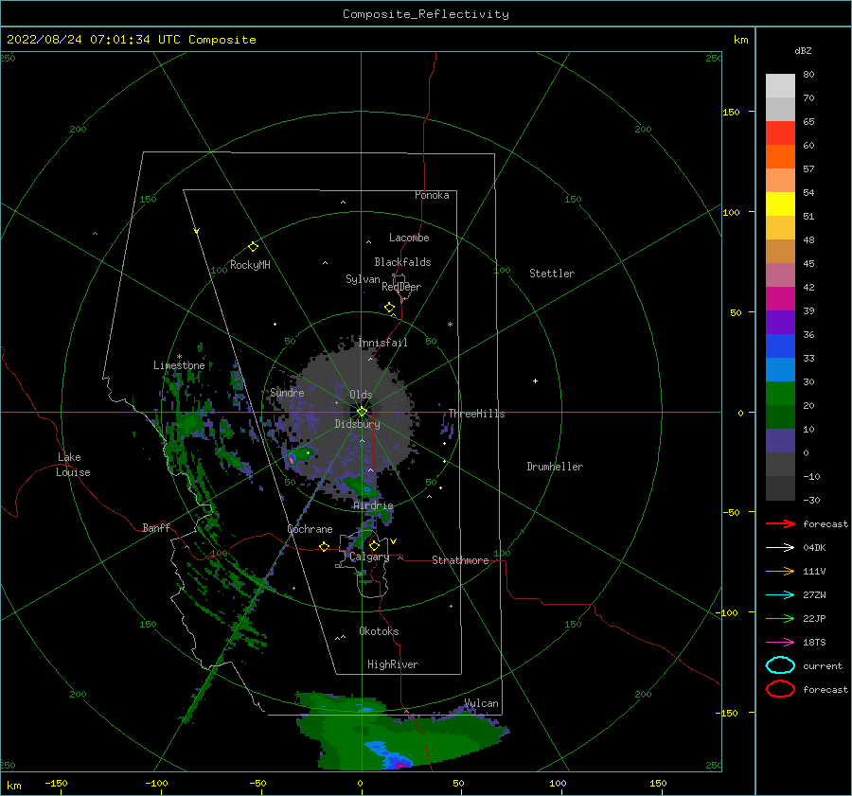Click the Innisfail label
852x796 pixels.
pos(382,343)
